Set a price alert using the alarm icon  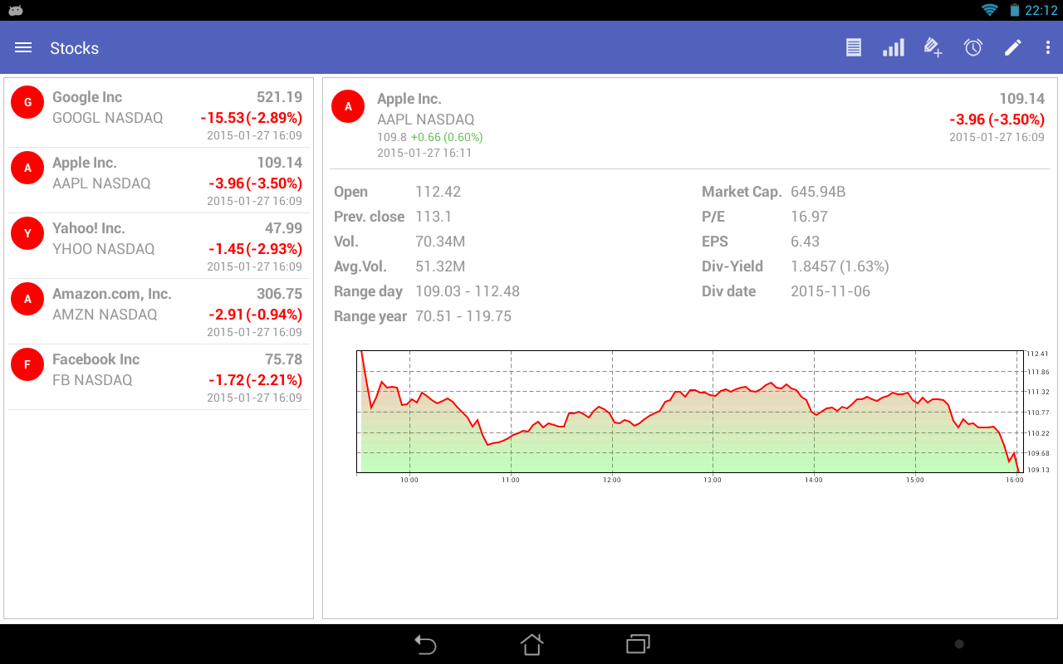972,47
